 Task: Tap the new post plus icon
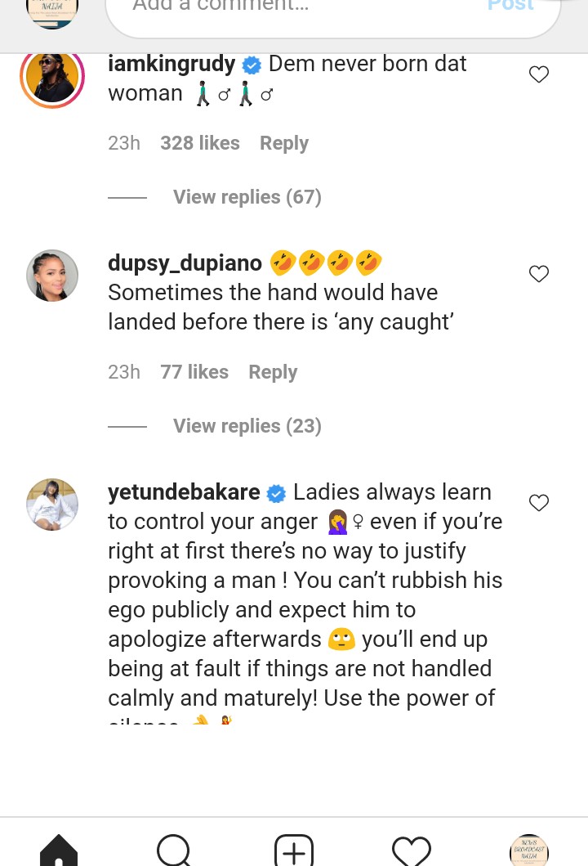[x=293, y=850]
